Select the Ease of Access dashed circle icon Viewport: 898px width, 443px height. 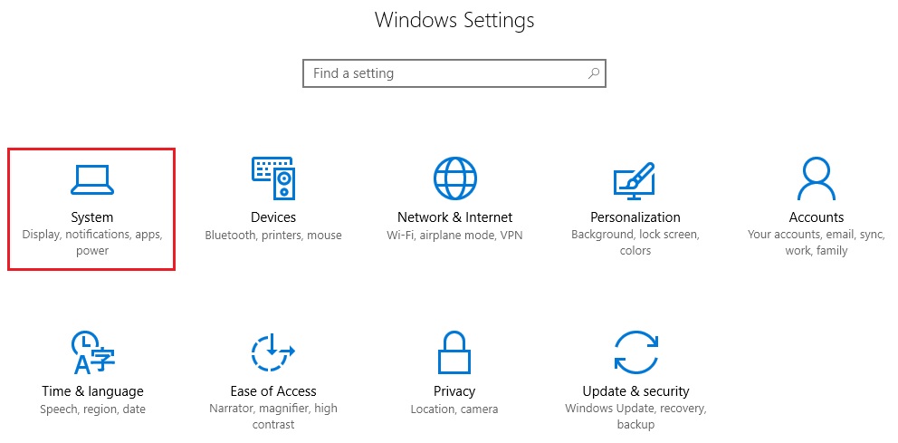[x=272, y=352]
